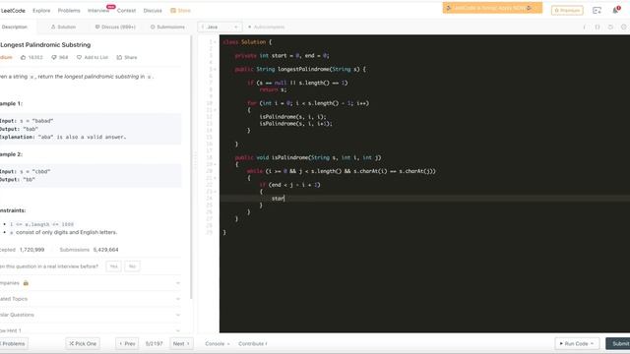Go to next problem with Next
The width and height of the screenshot is (630, 354).
[181, 343]
